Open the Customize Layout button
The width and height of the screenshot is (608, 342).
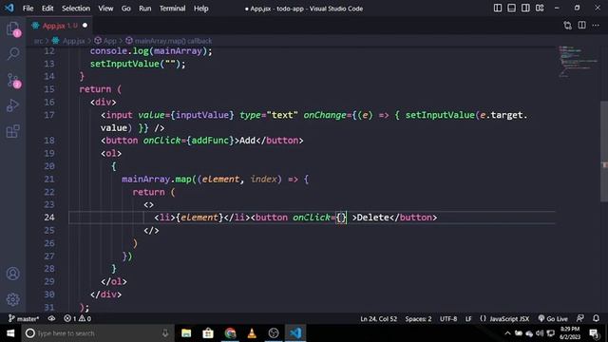(540, 9)
